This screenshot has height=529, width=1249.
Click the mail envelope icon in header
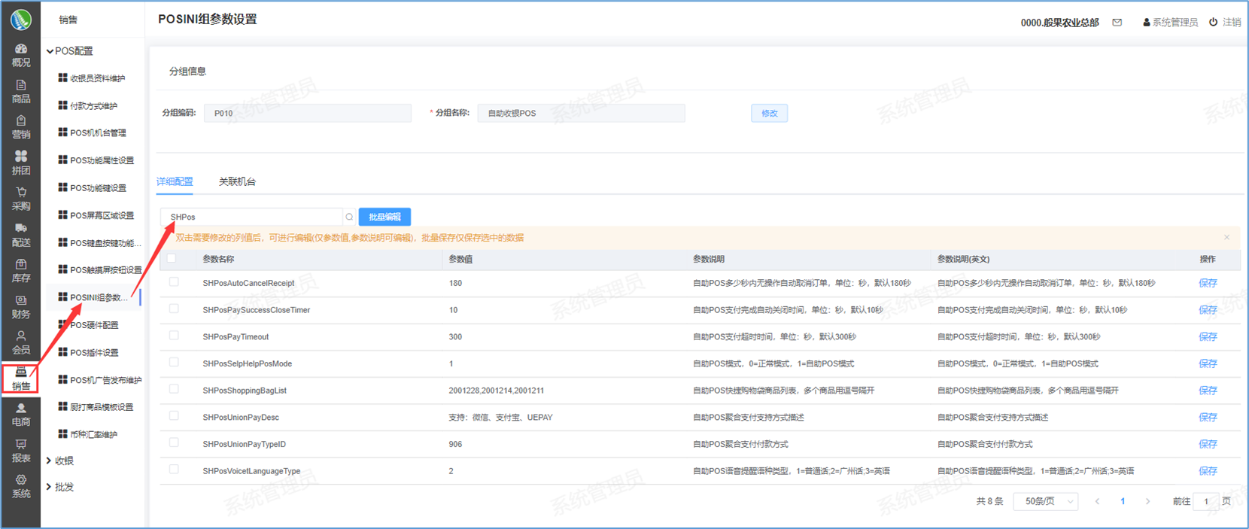tap(1117, 23)
